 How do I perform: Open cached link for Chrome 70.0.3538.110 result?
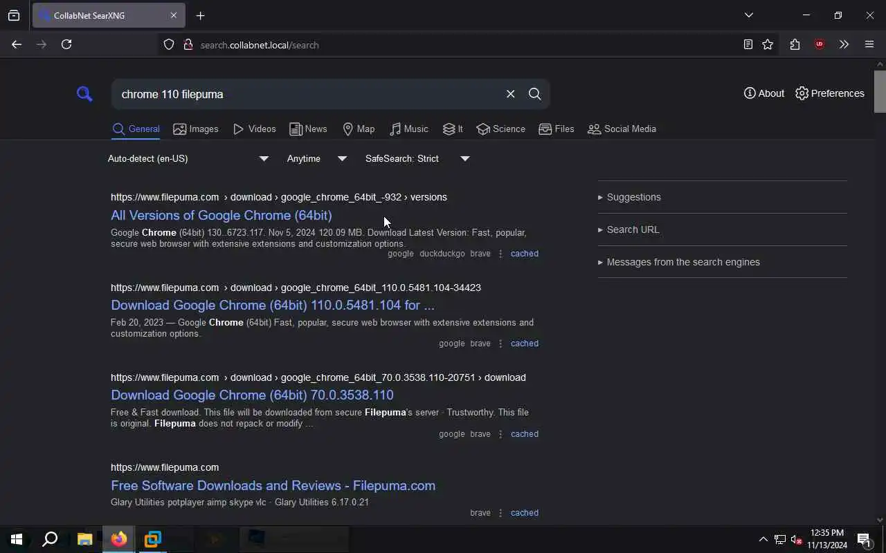[524, 434]
